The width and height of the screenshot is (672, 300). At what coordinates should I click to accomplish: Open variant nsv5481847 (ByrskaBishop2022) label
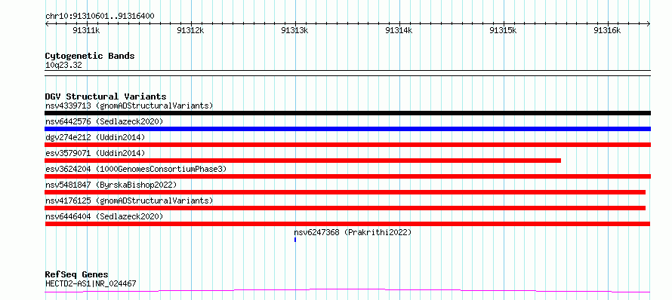111,185
